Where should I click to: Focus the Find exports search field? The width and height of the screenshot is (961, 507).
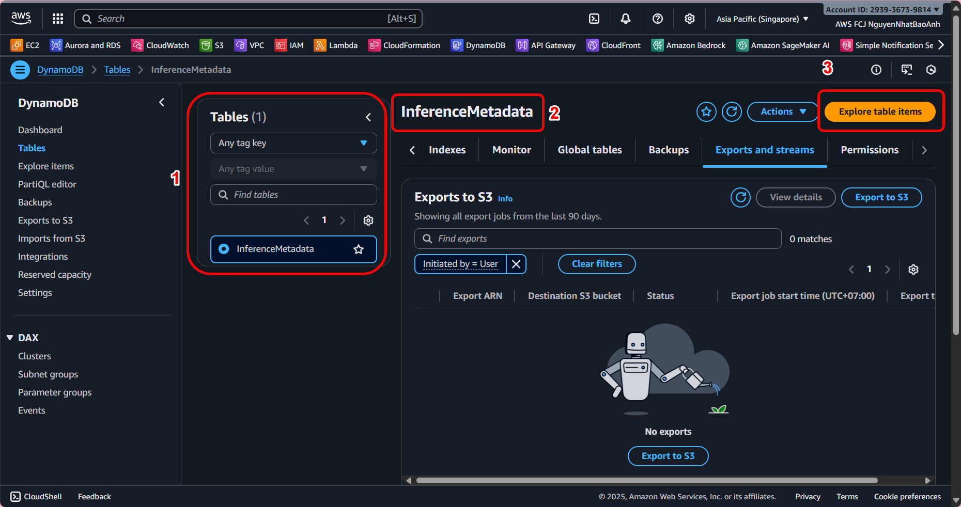pyautogui.click(x=598, y=239)
